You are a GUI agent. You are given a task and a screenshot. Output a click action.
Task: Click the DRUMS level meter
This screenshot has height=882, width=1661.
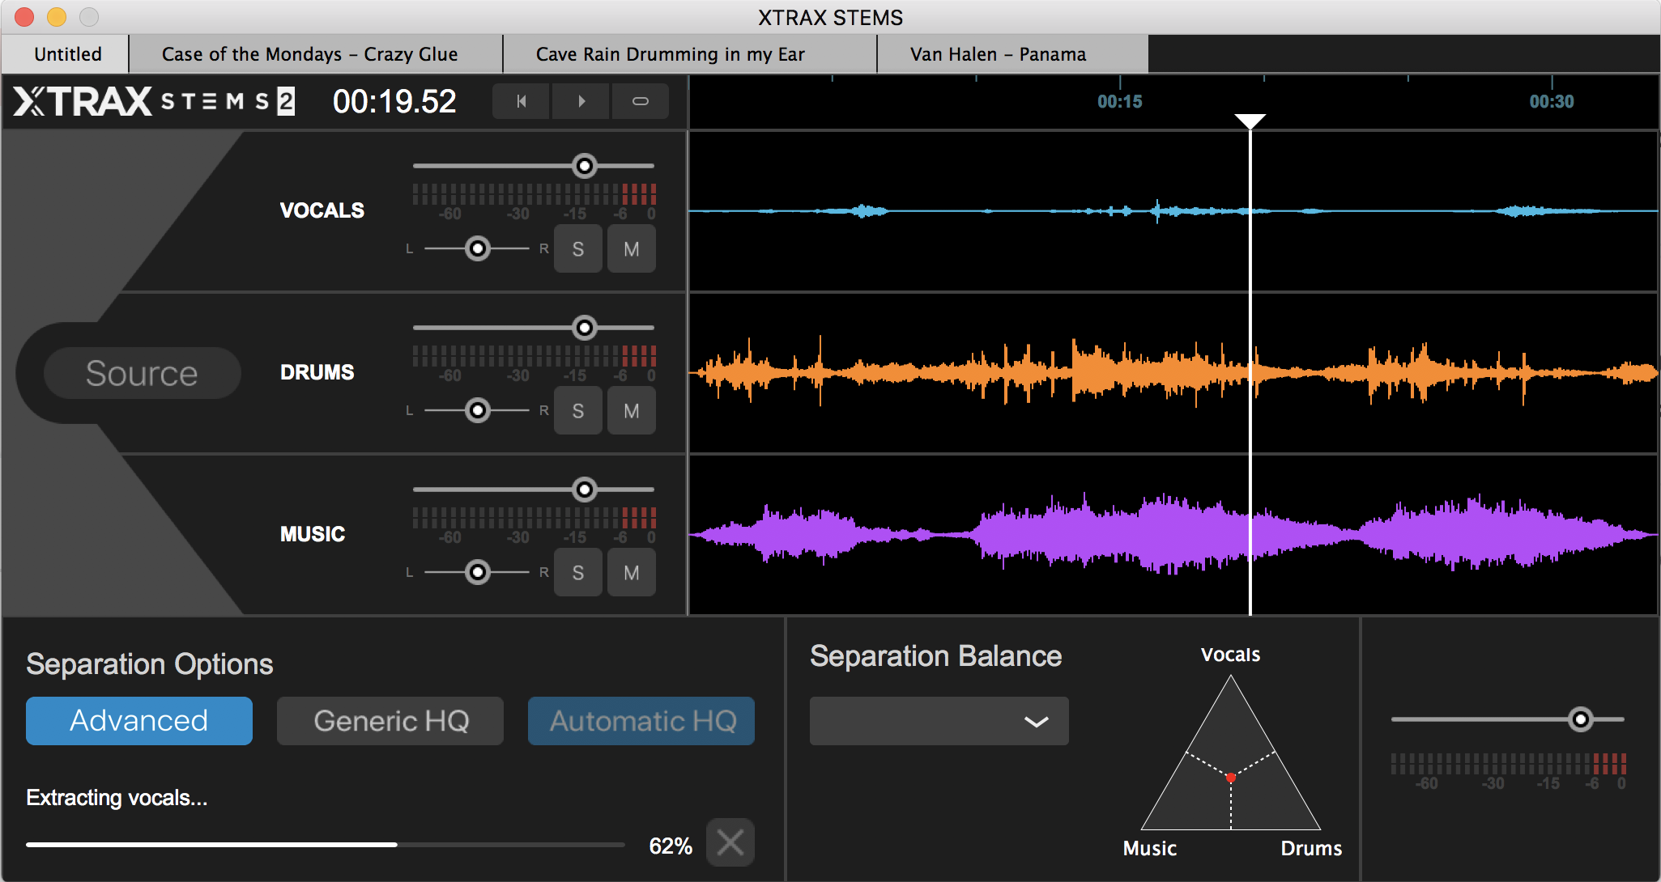[535, 356]
